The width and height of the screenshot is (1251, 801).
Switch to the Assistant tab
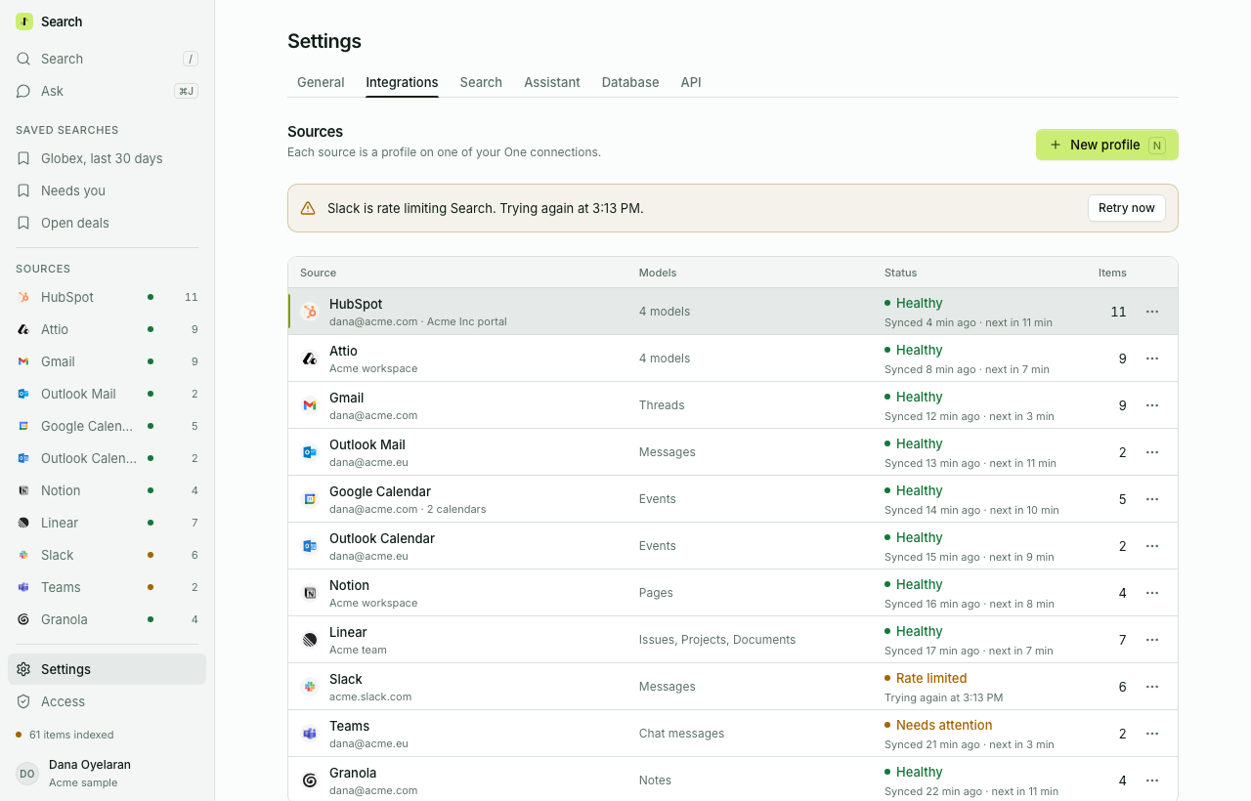coord(552,82)
